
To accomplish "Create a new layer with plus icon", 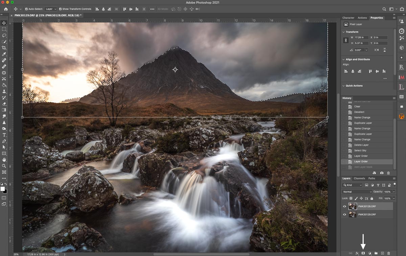I will (382, 253).
